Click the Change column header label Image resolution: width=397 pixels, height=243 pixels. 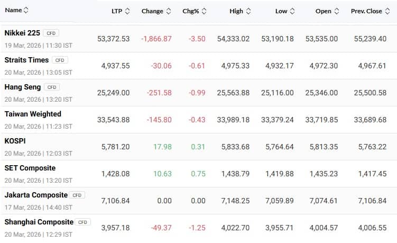coord(152,11)
